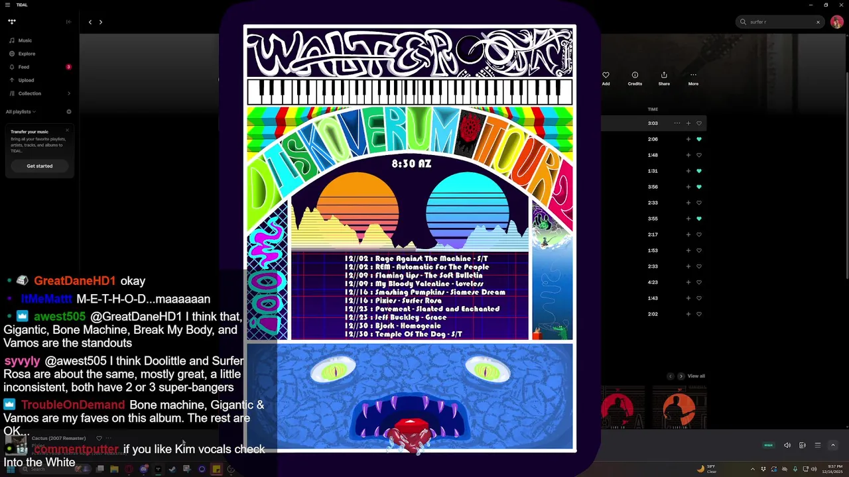Show hidden system tray icons

coord(752,469)
